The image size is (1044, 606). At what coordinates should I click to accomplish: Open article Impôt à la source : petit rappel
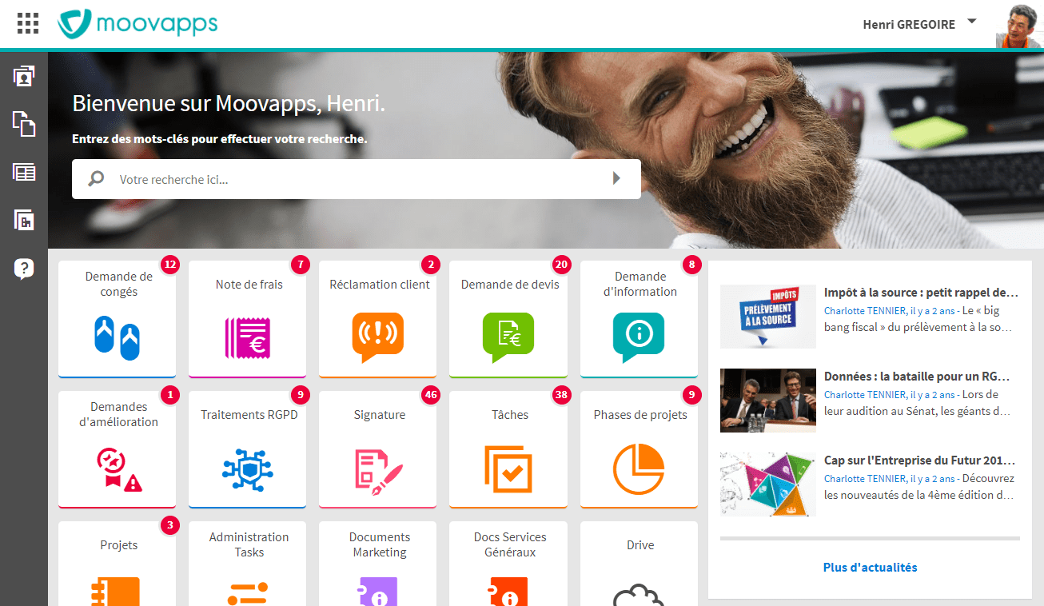[921, 292]
